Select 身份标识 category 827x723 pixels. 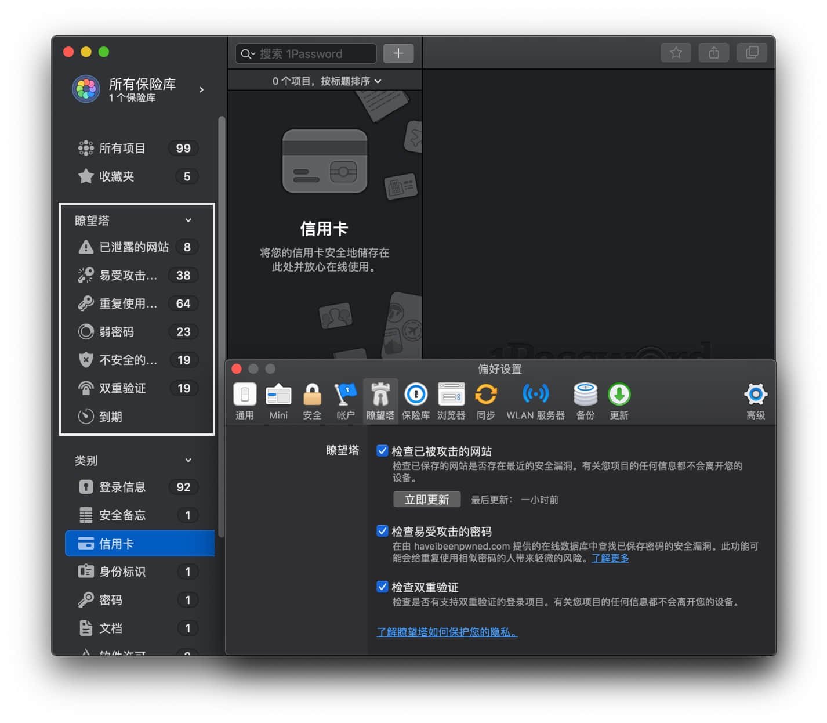point(139,572)
